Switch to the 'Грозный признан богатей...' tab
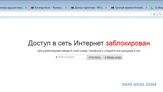The height and width of the screenshot is (92, 163). coord(129,8)
